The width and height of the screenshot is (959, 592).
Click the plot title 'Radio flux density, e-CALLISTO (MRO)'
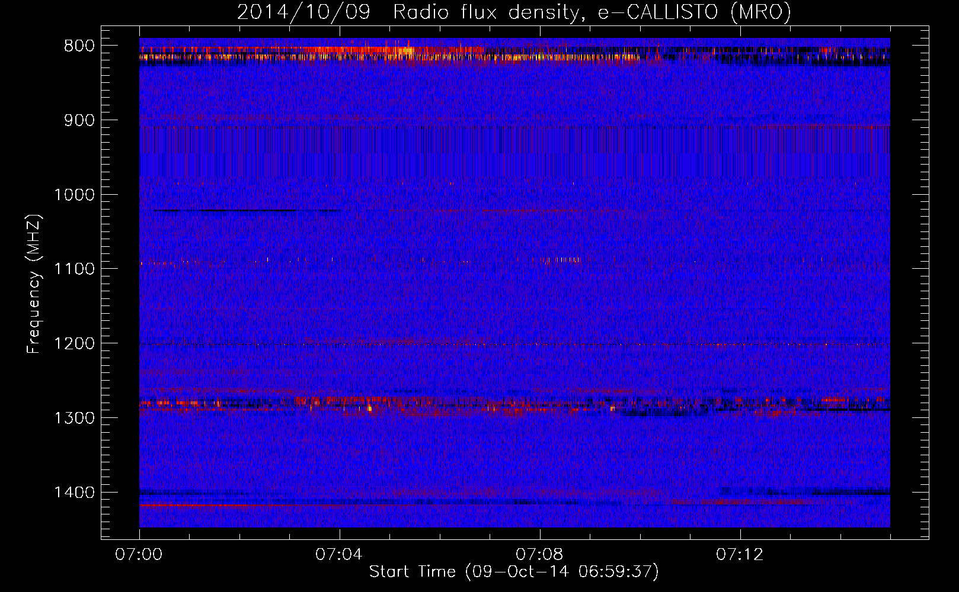592,12
